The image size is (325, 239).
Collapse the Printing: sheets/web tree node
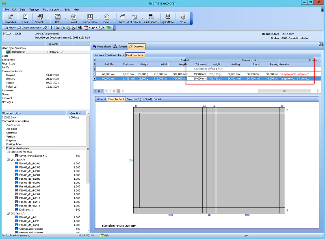tap(4, 148)
